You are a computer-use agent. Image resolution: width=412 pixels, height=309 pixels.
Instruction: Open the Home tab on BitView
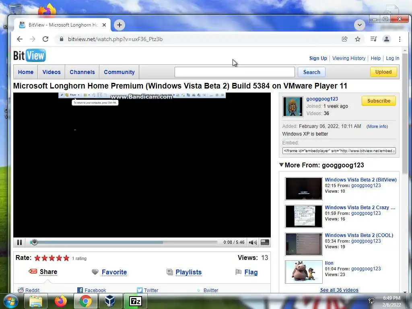[x=26, y=72]
